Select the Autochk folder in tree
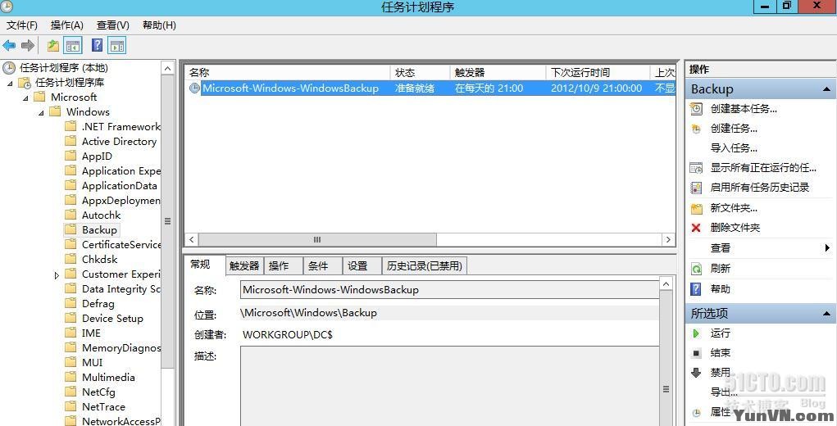 (x=101, y=215)
